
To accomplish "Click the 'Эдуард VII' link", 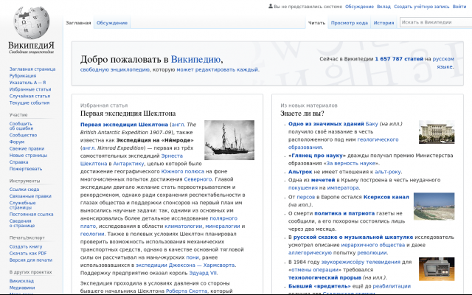I will [x=203, y=273].
